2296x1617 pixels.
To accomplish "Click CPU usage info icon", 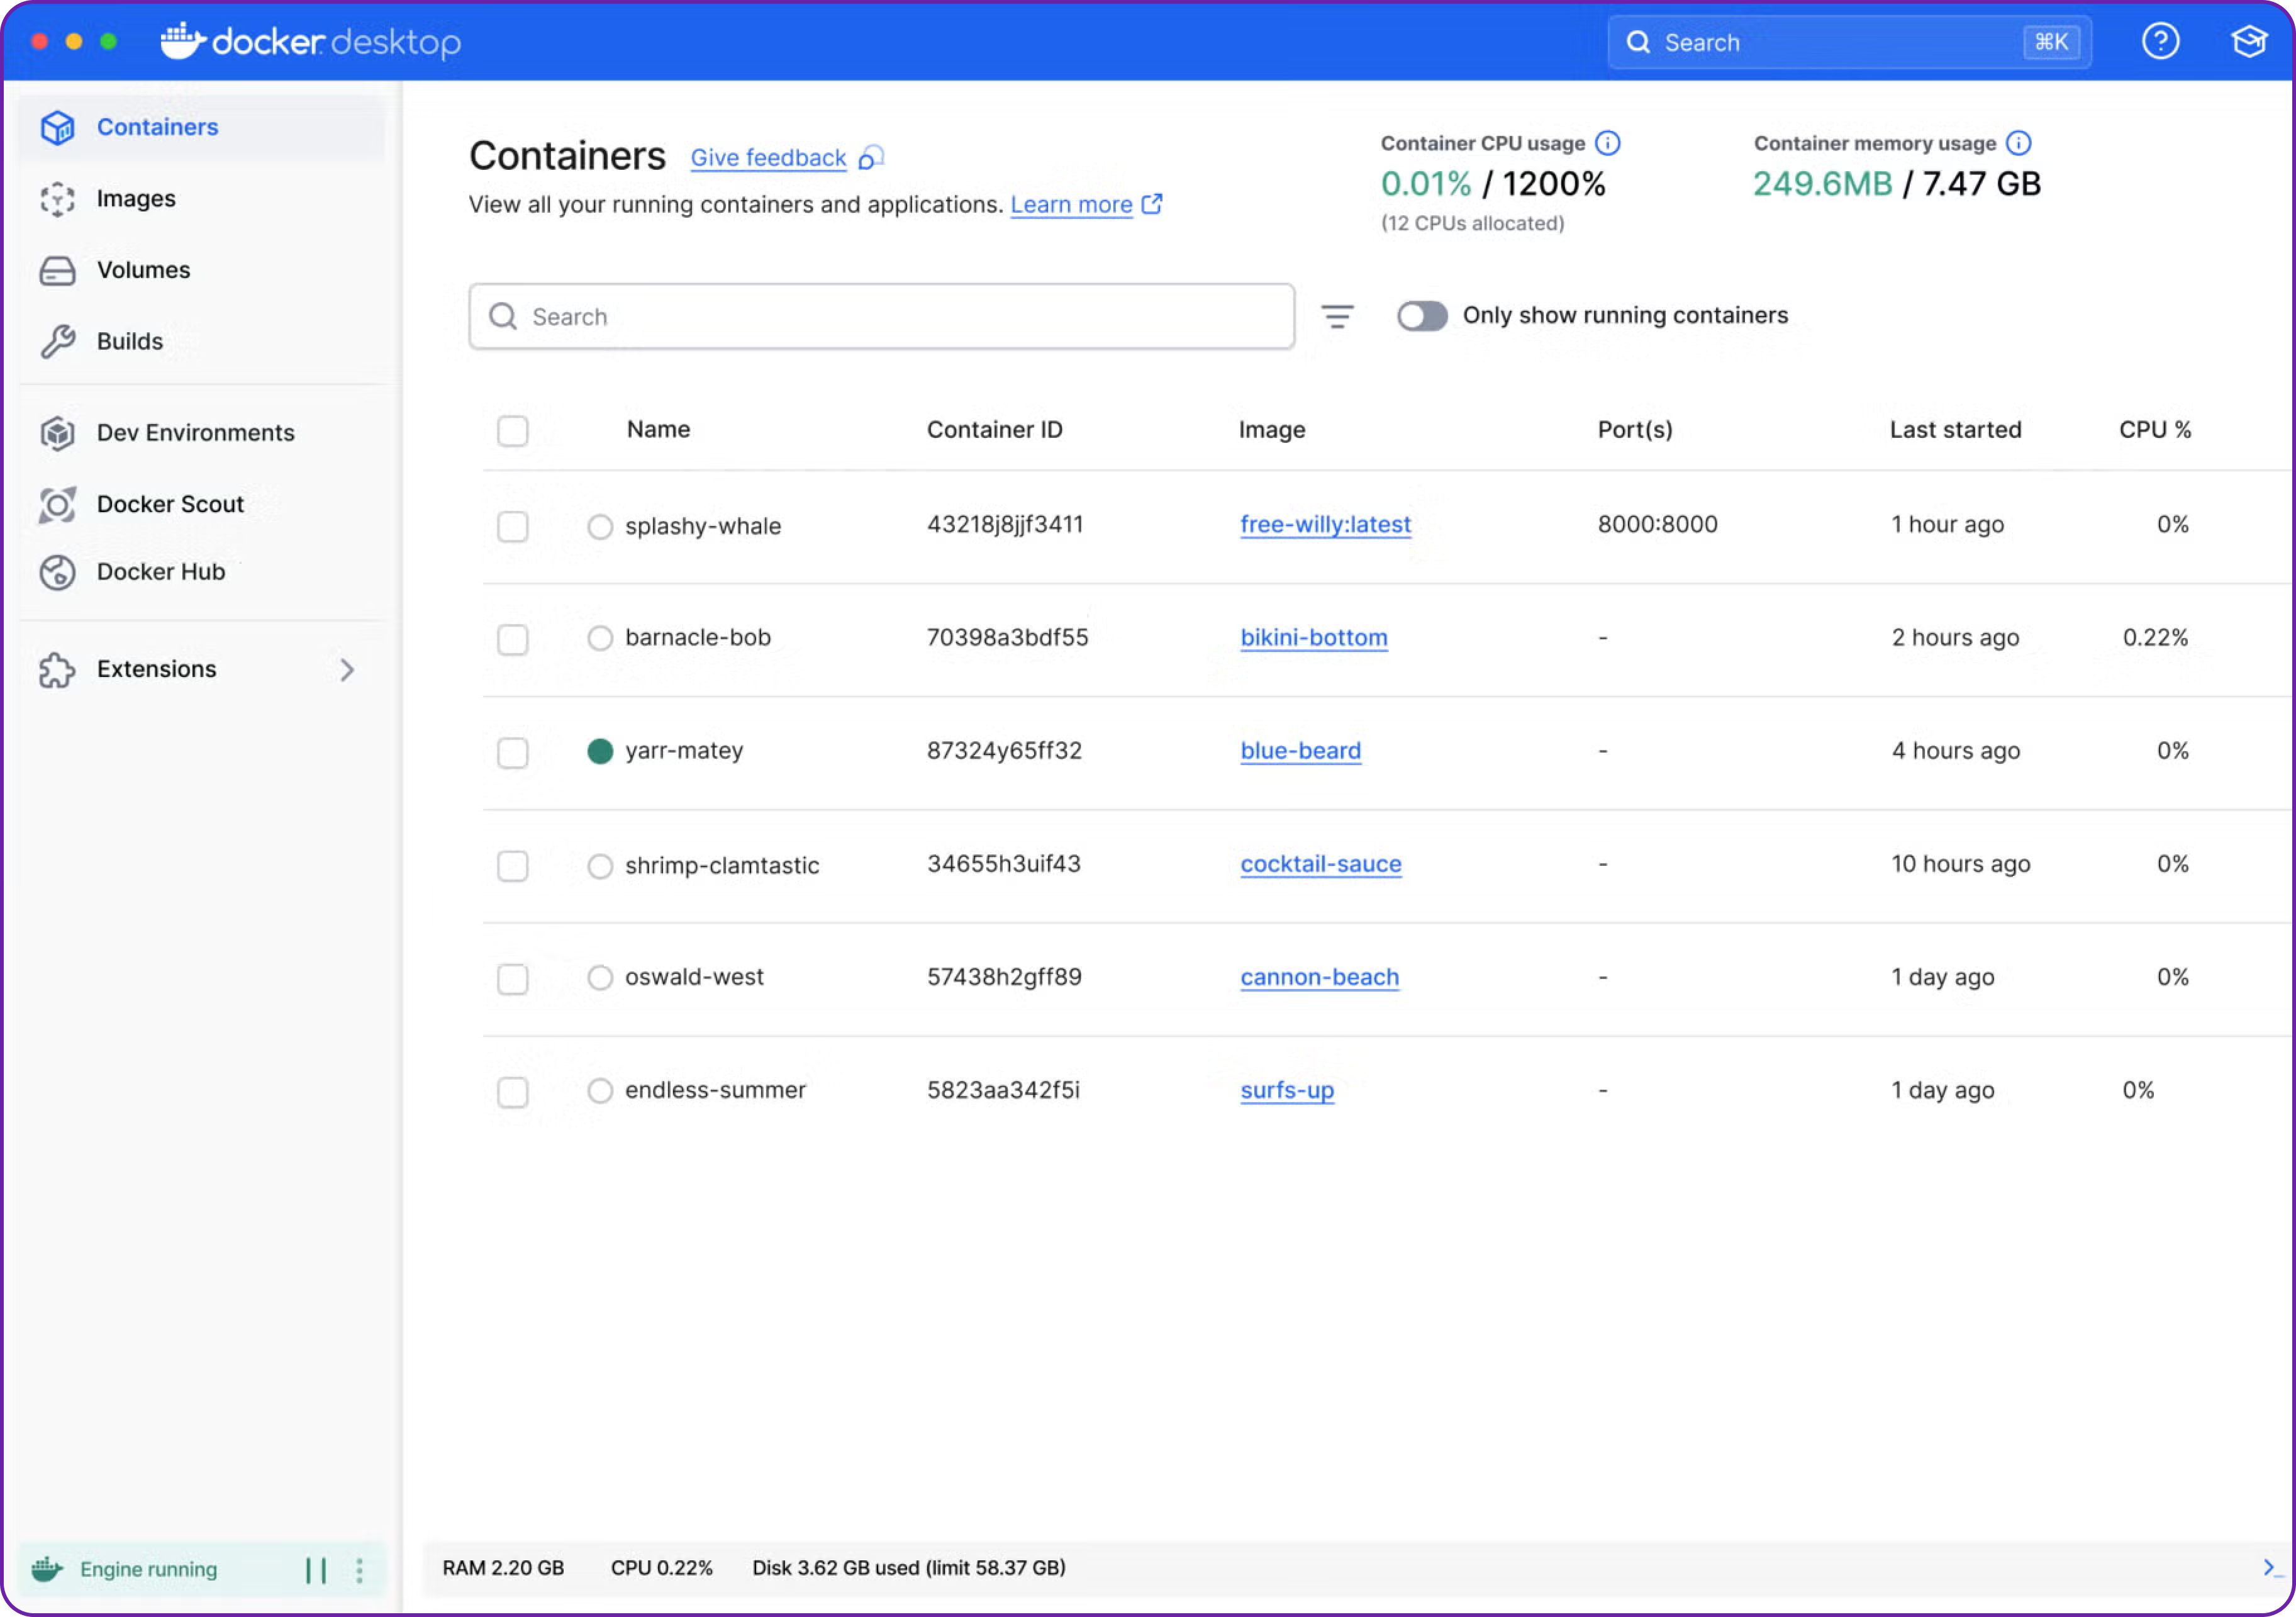I will point(1607,143).
